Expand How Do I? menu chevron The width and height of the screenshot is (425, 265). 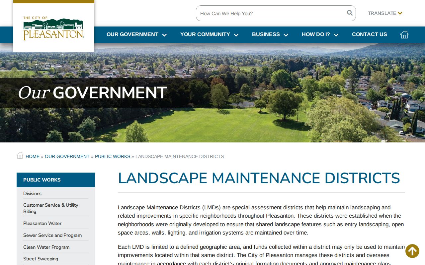[x=336, y=35]
